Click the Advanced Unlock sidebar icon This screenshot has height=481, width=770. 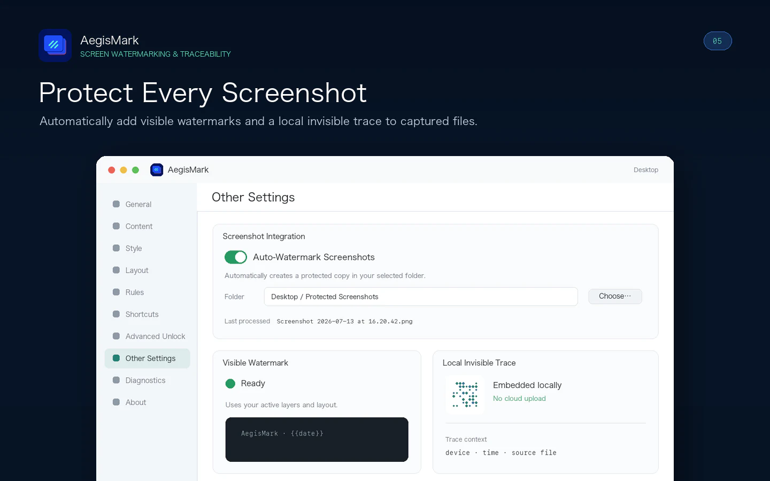click(x=116, y=336)
